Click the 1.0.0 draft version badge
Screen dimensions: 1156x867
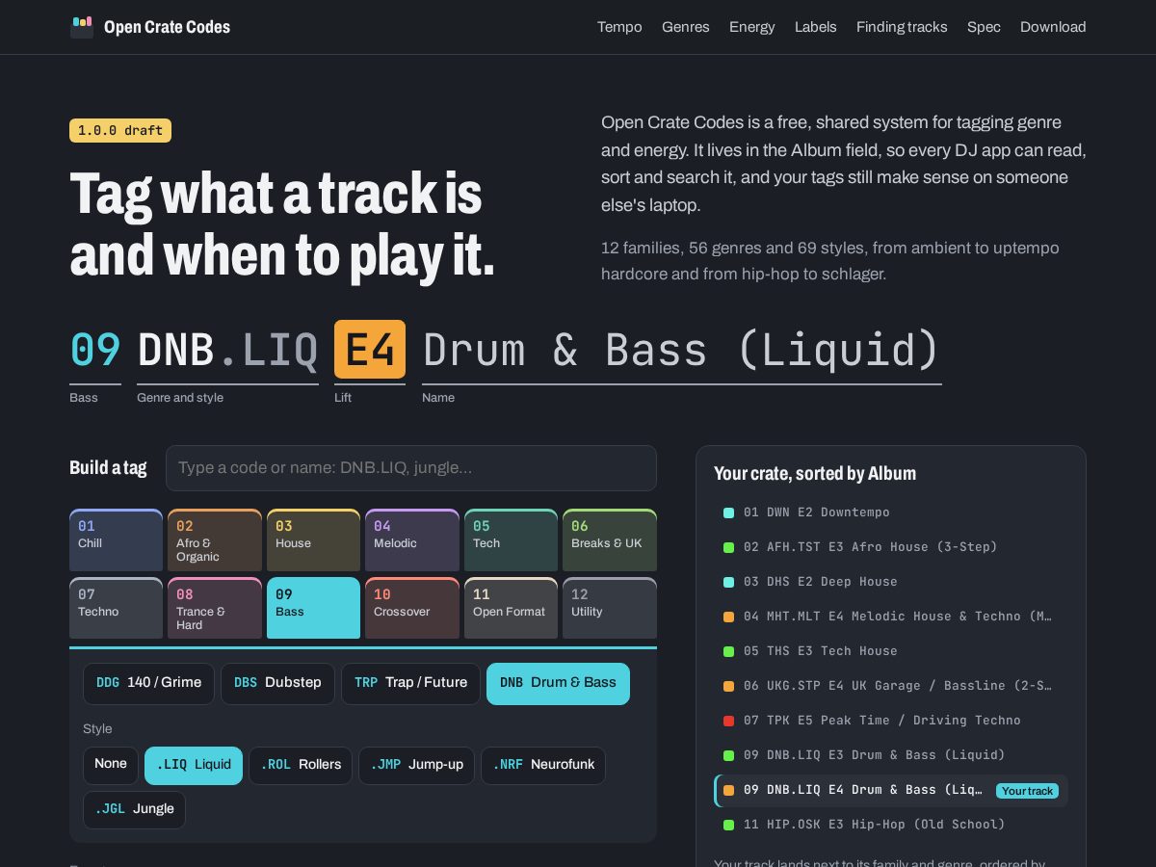click(x=120, y=130)
